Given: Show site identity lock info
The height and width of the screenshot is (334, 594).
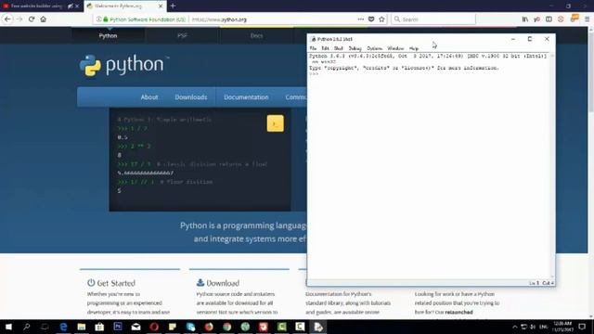Looking at the screenshot, I should point(106,19).
